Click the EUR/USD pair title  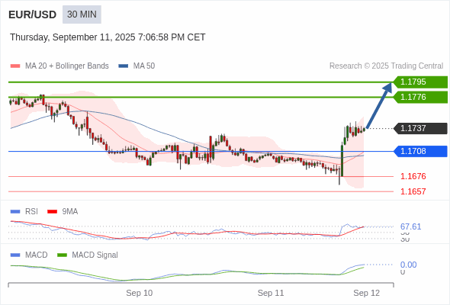coord(33,14)
